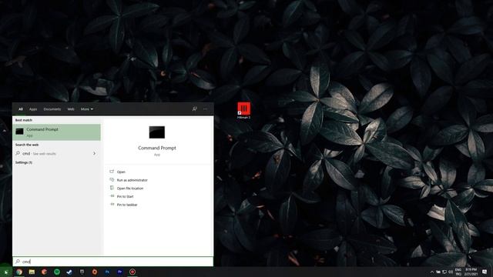Switch to the Documents search tab

52,109
